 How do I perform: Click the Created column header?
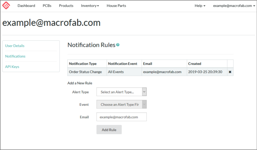[195, 64]
